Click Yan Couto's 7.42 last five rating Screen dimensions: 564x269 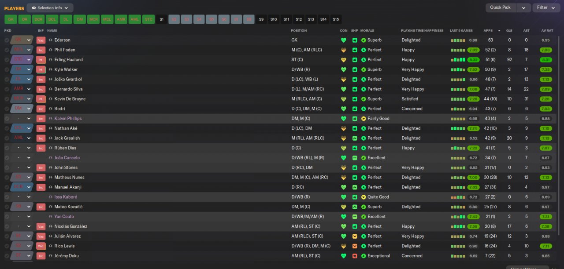474,217
